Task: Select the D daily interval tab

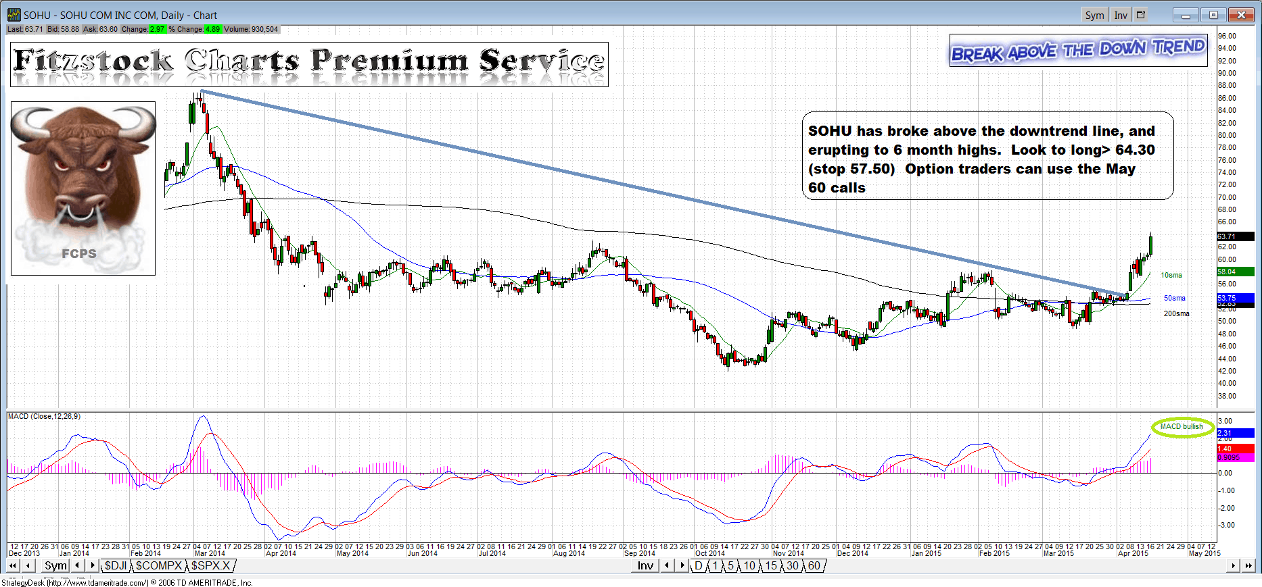Action: tap(699, 566)
